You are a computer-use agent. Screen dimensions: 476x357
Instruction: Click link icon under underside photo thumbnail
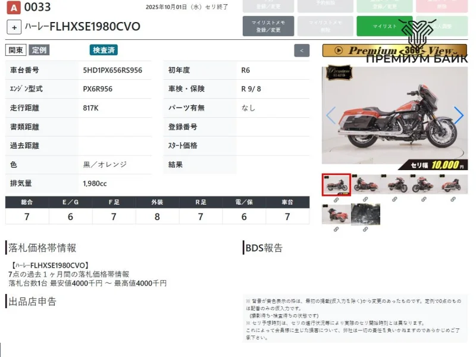pos(365,229)
